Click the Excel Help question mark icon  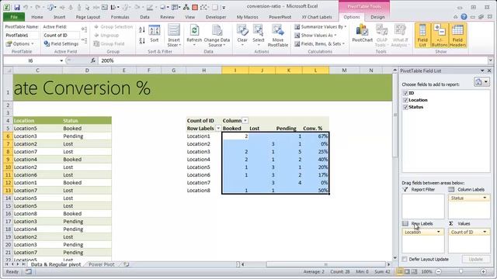[x=464, y=17]
